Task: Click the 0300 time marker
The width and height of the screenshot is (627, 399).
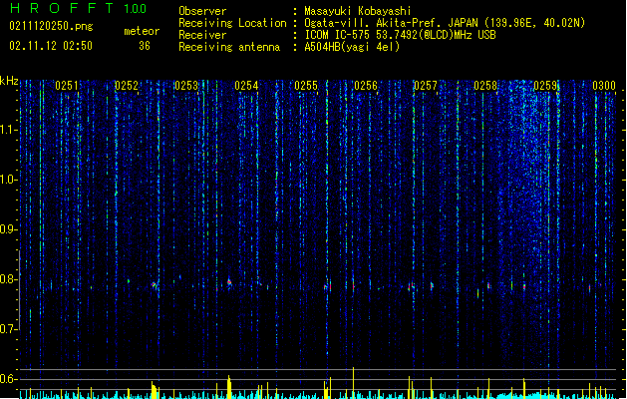Action: (x=604, y=86)
